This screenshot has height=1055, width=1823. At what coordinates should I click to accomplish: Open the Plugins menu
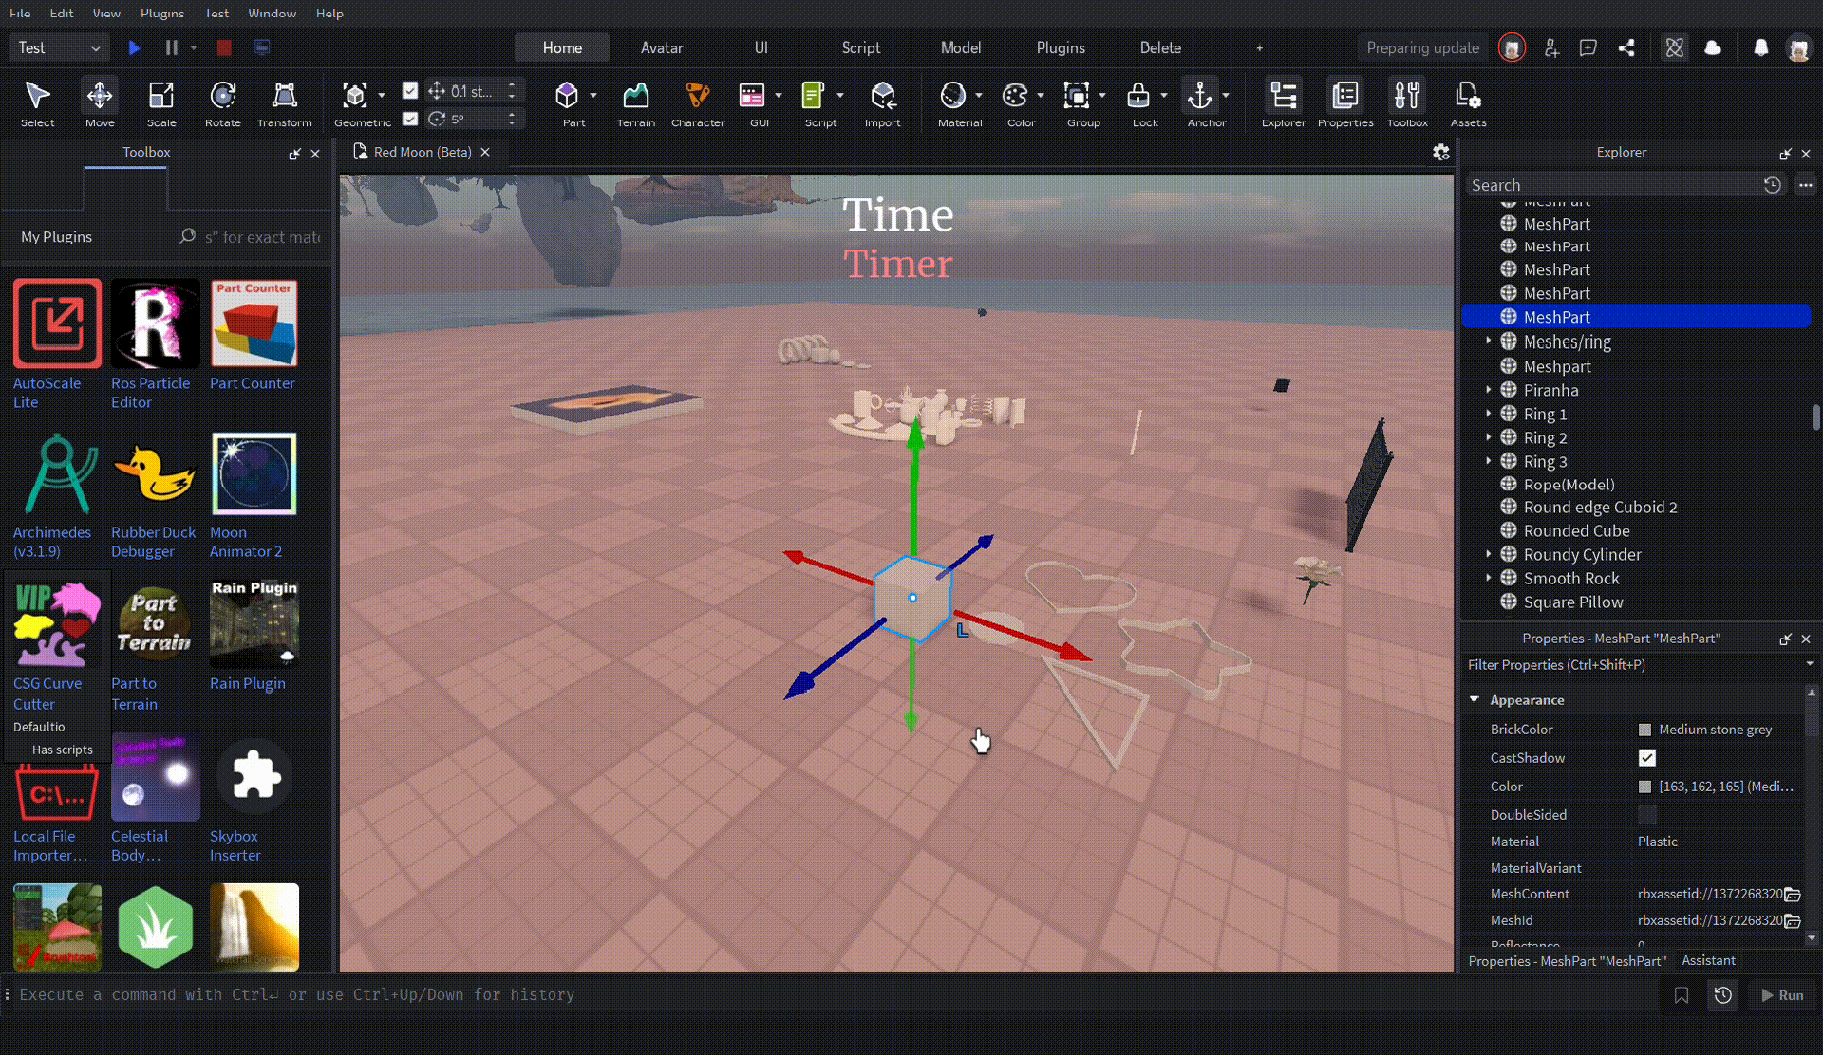coord(161,13)
